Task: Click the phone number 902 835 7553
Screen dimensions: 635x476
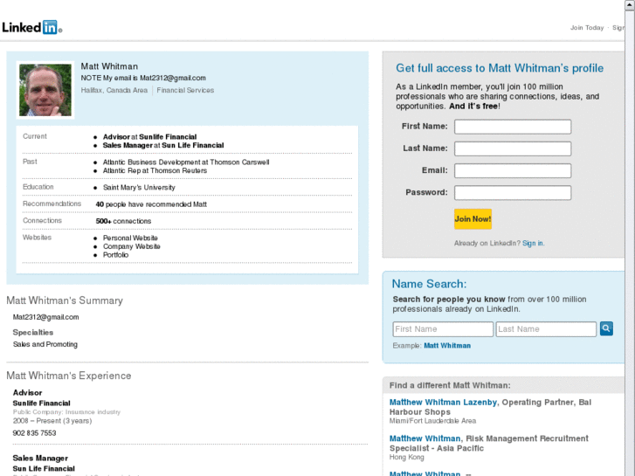Action: pos(34,433)
